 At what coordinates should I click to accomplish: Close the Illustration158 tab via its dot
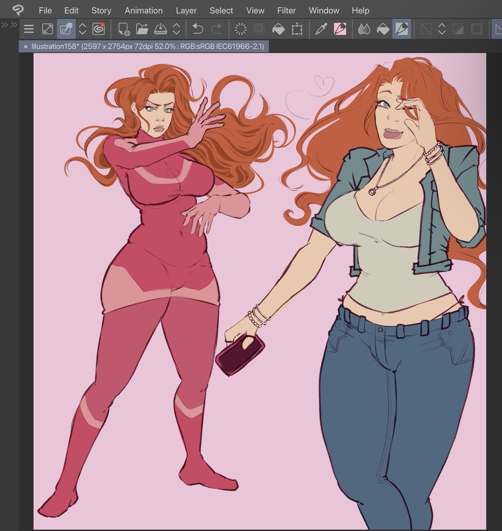click(26, 46)
